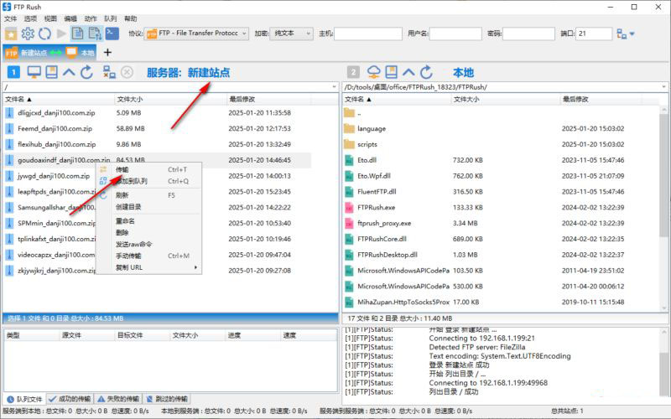Click server pane number 1 badge

coord(13,72)
